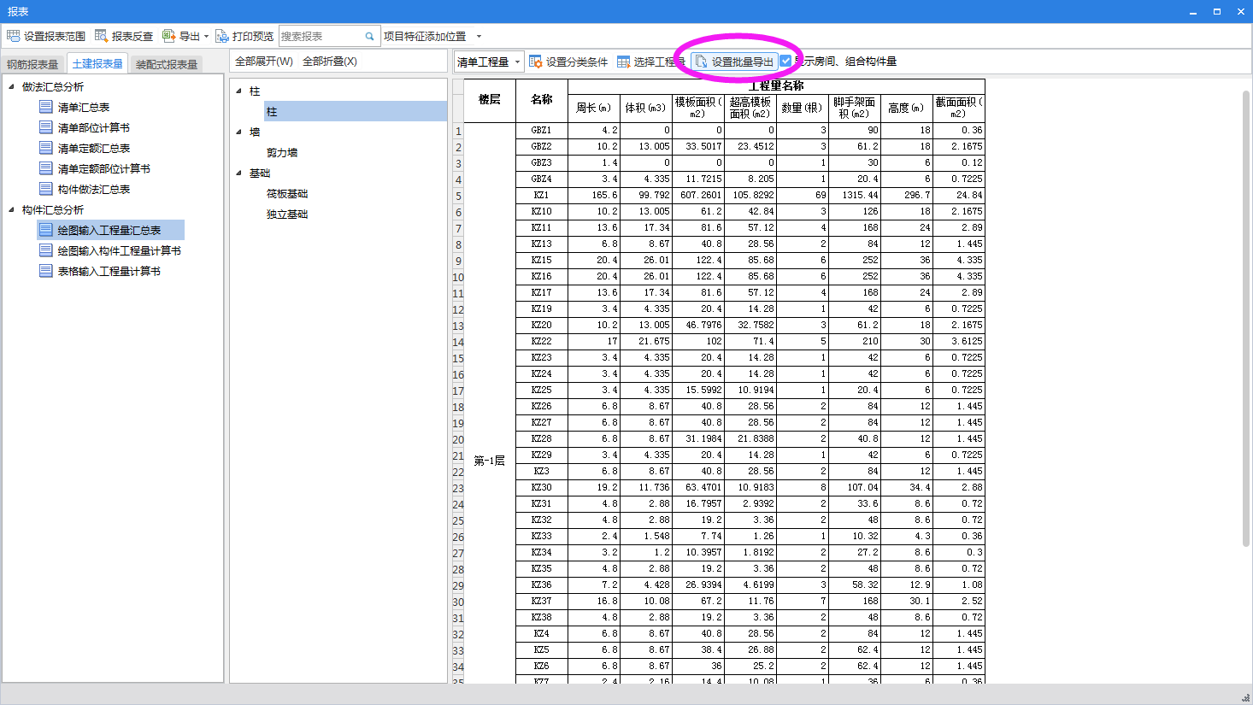Screen dimensions: 1253x705
Task: Click the 设置批量导出 icon
Action: pyautogui.click(x=701, y=62)
